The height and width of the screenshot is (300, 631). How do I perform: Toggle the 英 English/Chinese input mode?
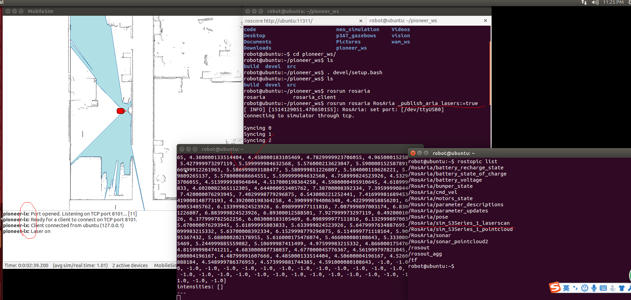[567, 288]
